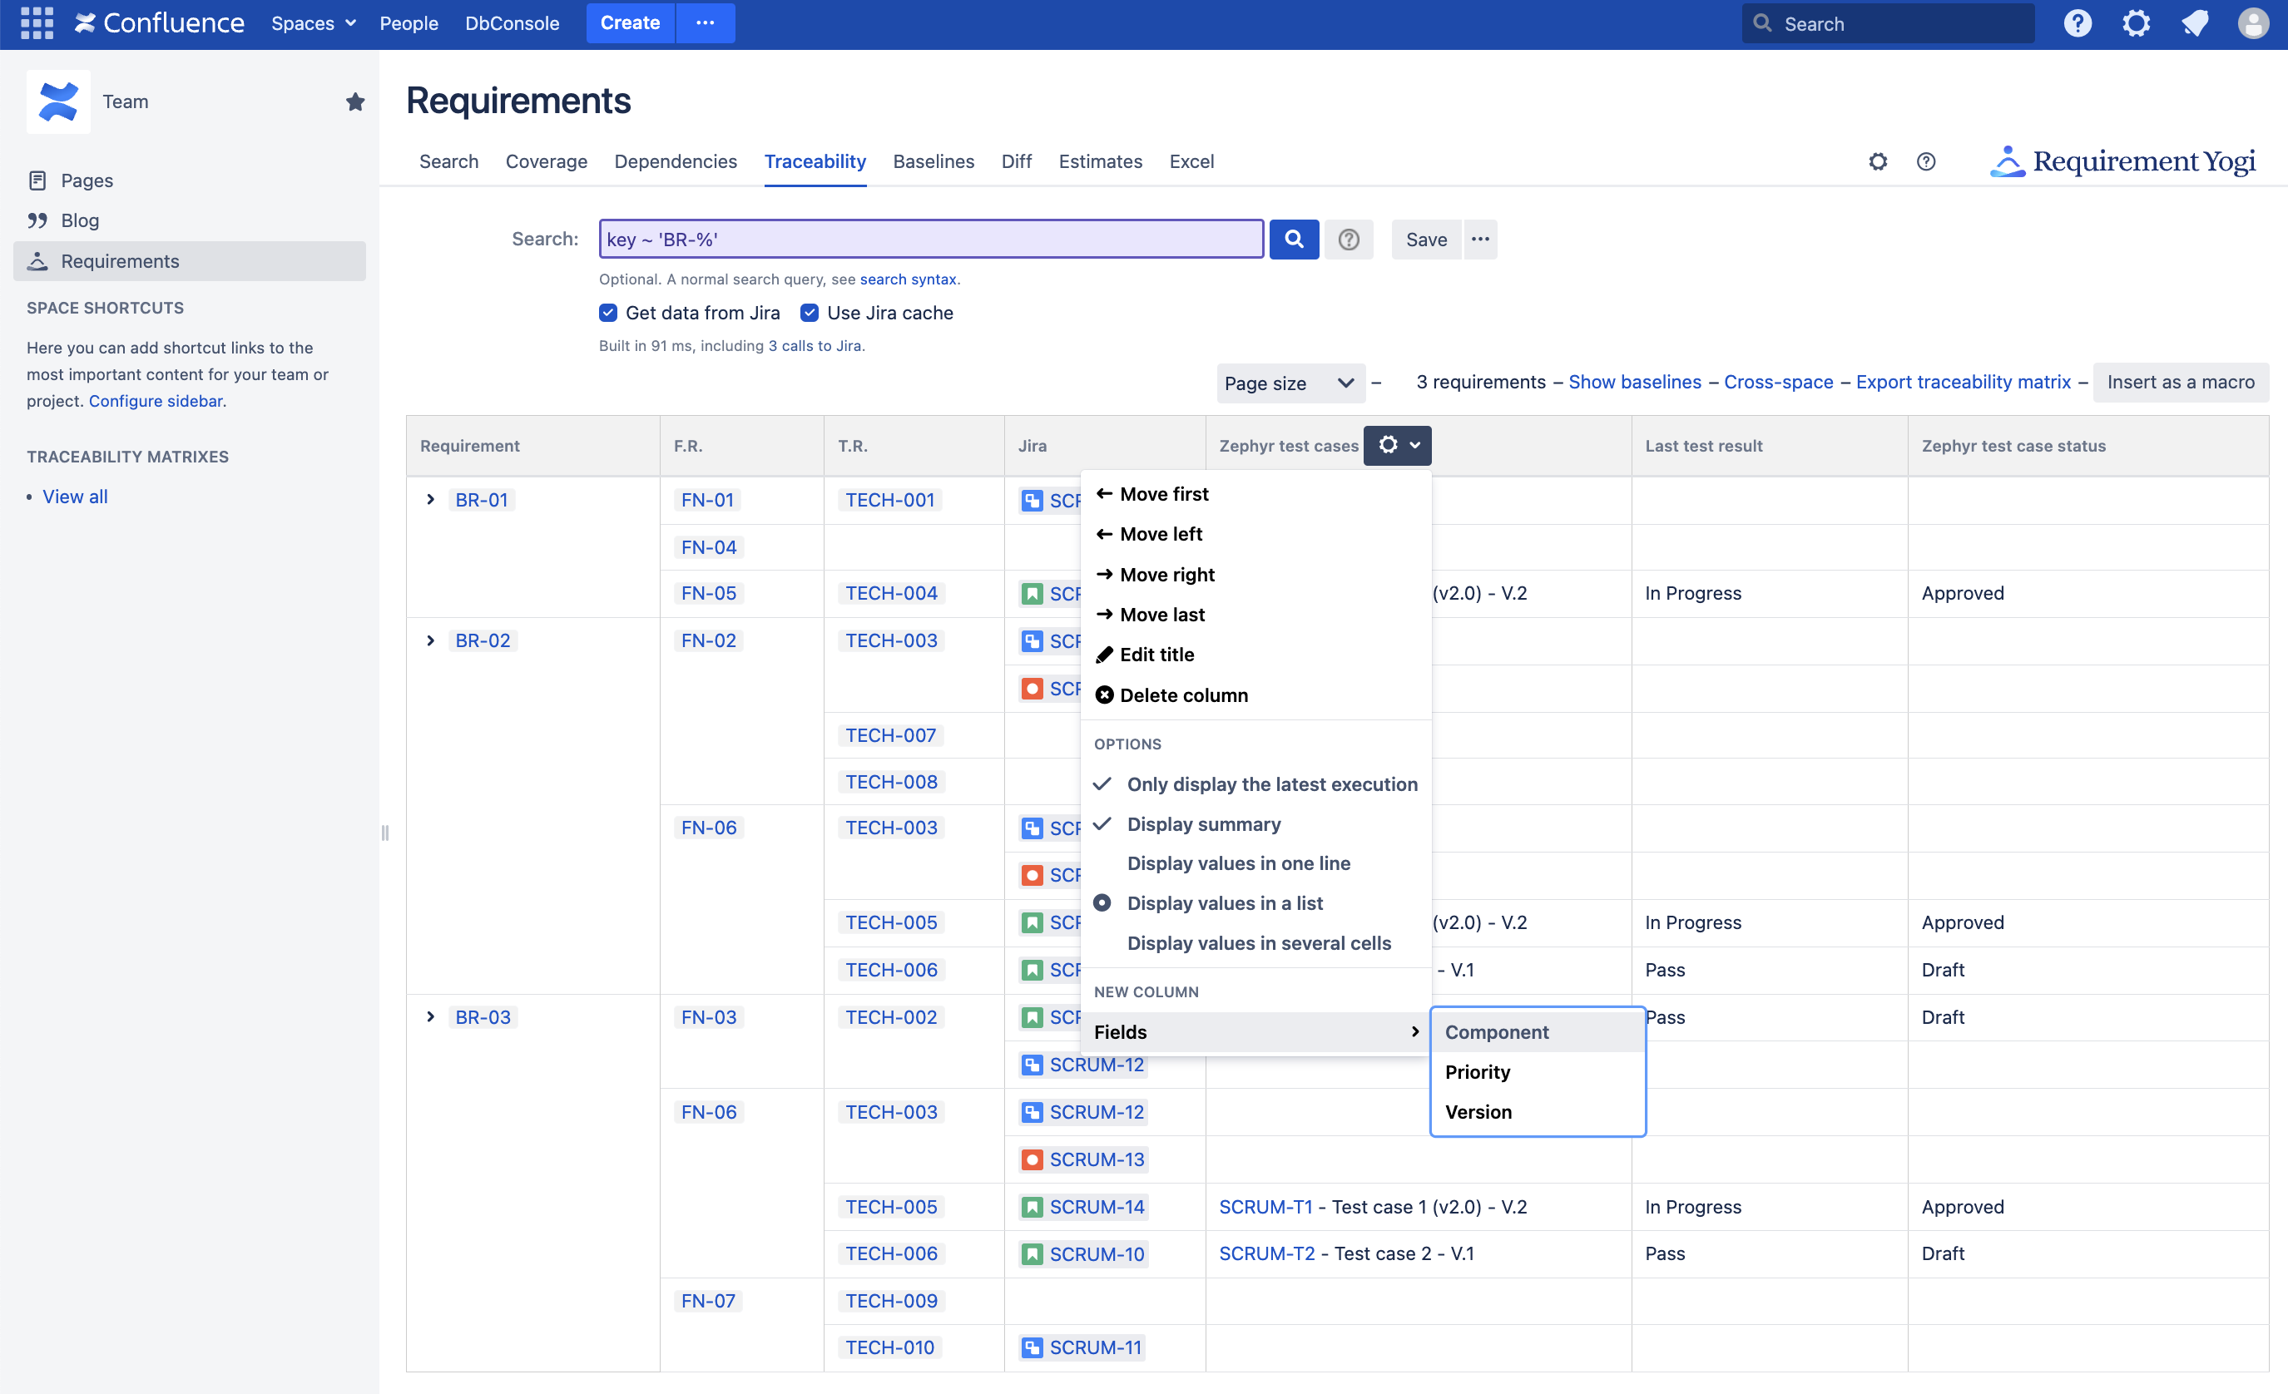2288x1394 pixels.
Task: Click into the key search query field
Action: 930,240
